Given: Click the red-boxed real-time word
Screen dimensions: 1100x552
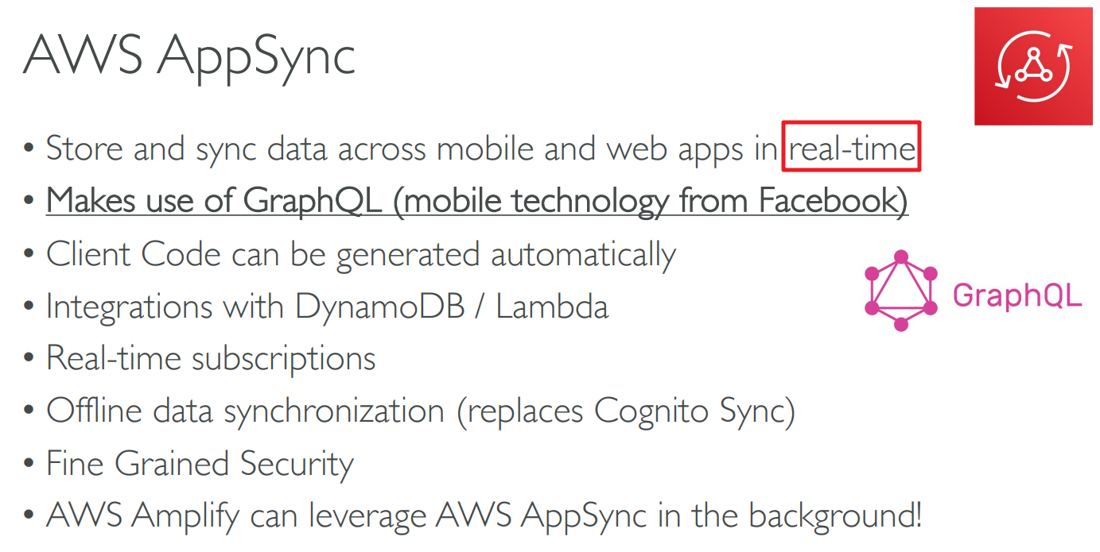Looking at the screenshot, I should (851, 148).
